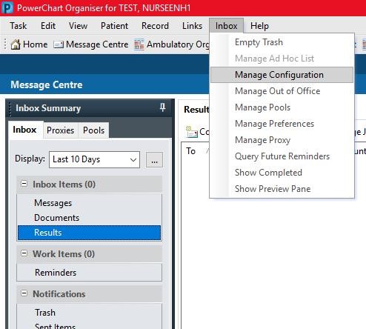The height and width of the screenshot is (329, 366).
Task: Open the Patient menu
Action: tap(114, 26)
